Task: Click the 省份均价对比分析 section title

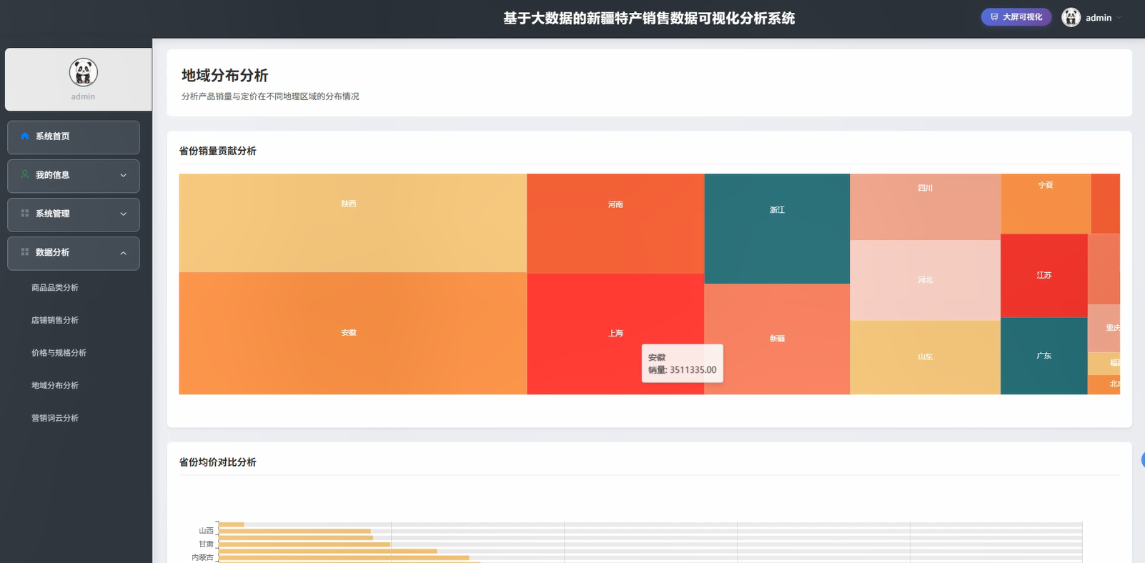Action: [217, 462]
